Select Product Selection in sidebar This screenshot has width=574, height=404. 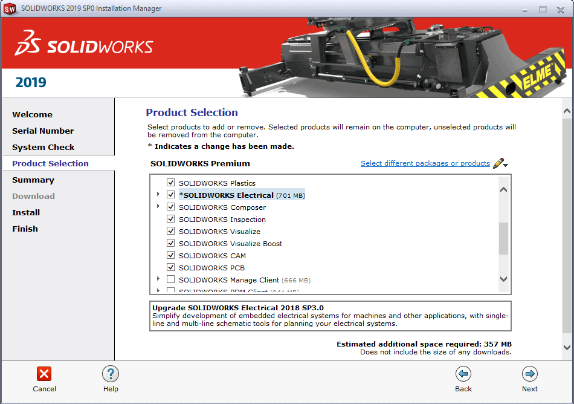tap(51, 163)
